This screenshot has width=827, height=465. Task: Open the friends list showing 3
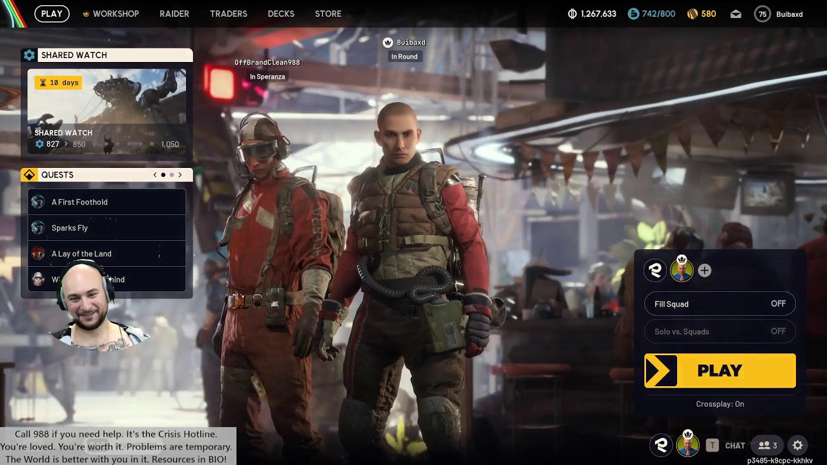coord(768,445)
